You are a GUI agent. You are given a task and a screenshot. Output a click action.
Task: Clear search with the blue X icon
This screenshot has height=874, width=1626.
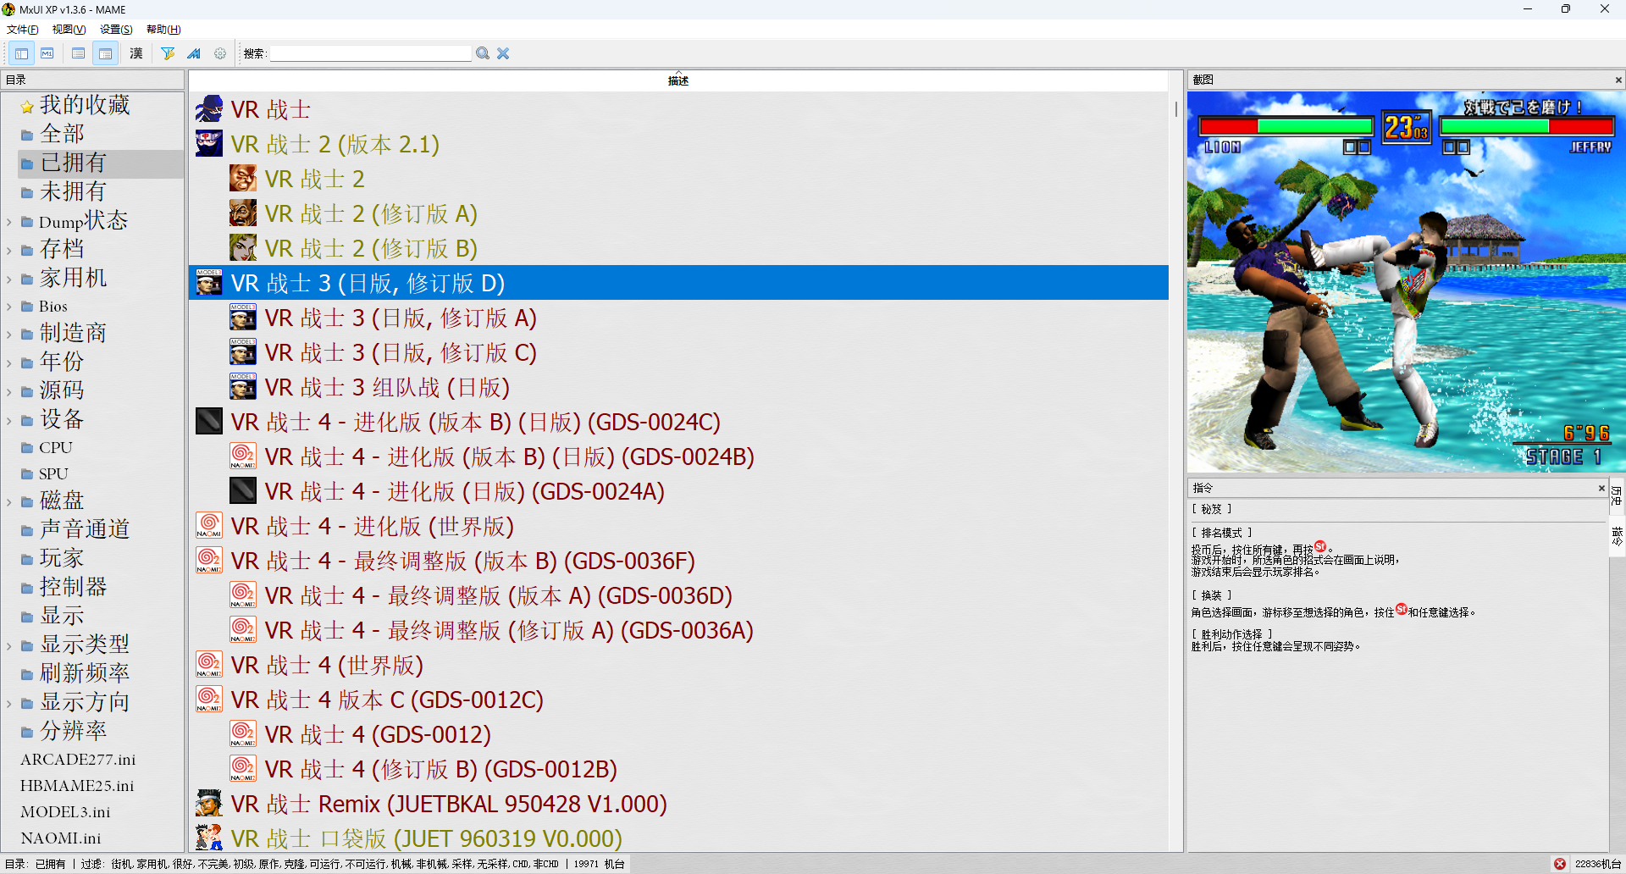coord(503,53)
